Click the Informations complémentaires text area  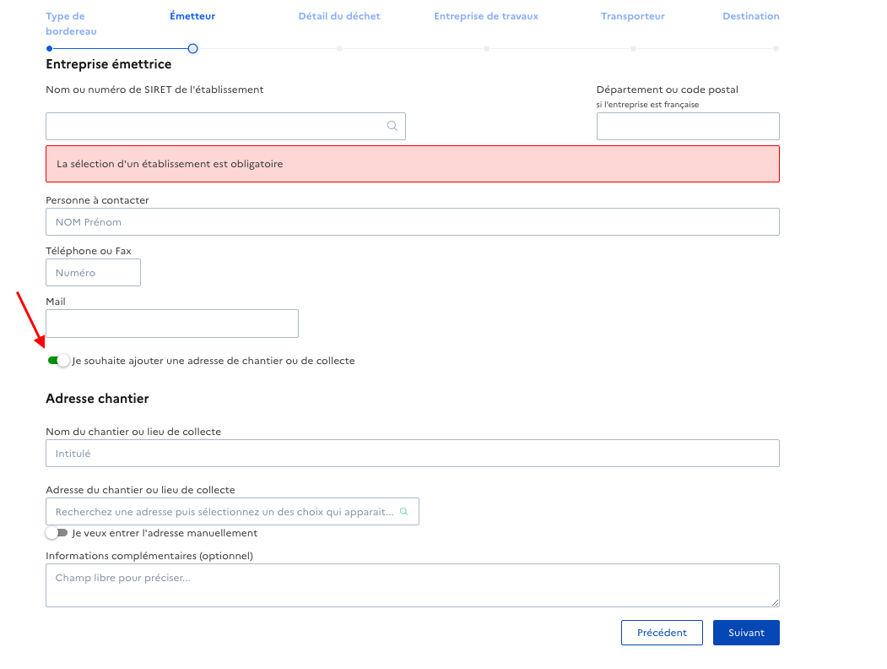click(x=412, y=585)
